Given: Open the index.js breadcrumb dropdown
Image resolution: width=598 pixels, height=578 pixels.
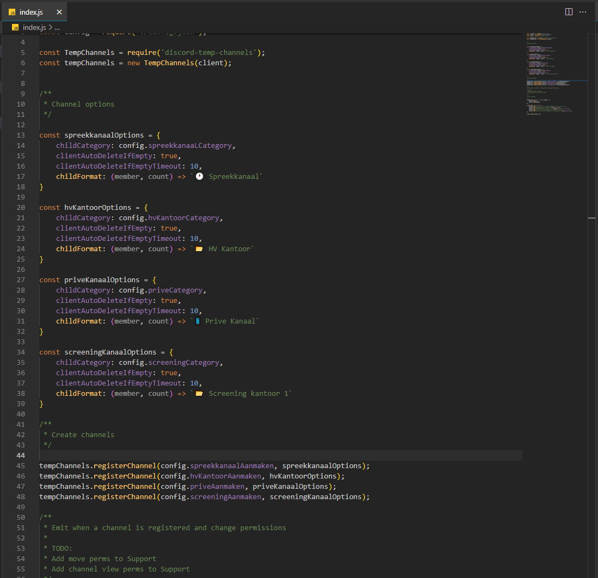Looking at the screenshot, I should [34, 27].
